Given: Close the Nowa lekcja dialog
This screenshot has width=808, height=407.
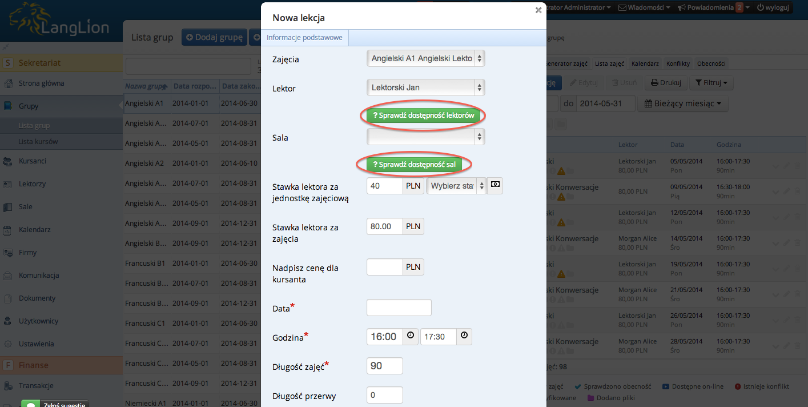Looking at the screenshot, I should click(x=538, y=10).
